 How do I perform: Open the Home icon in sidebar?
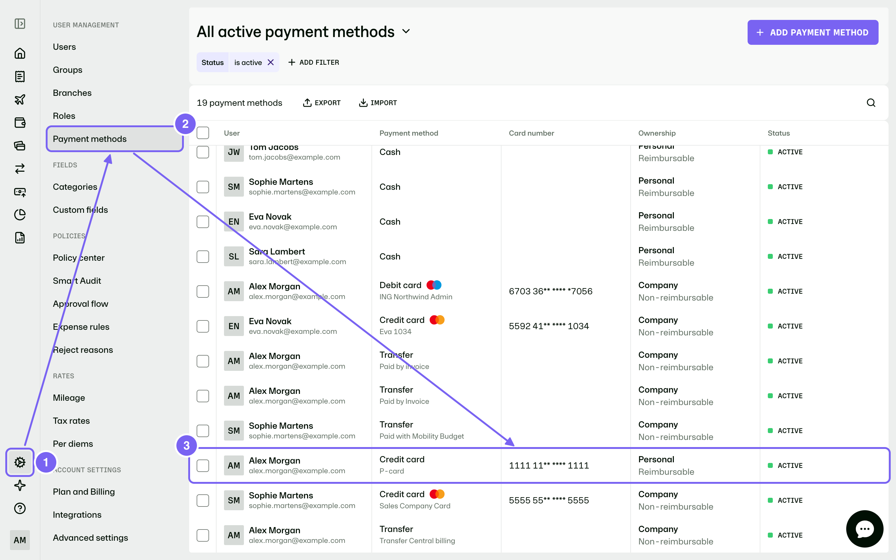(20, 53)
